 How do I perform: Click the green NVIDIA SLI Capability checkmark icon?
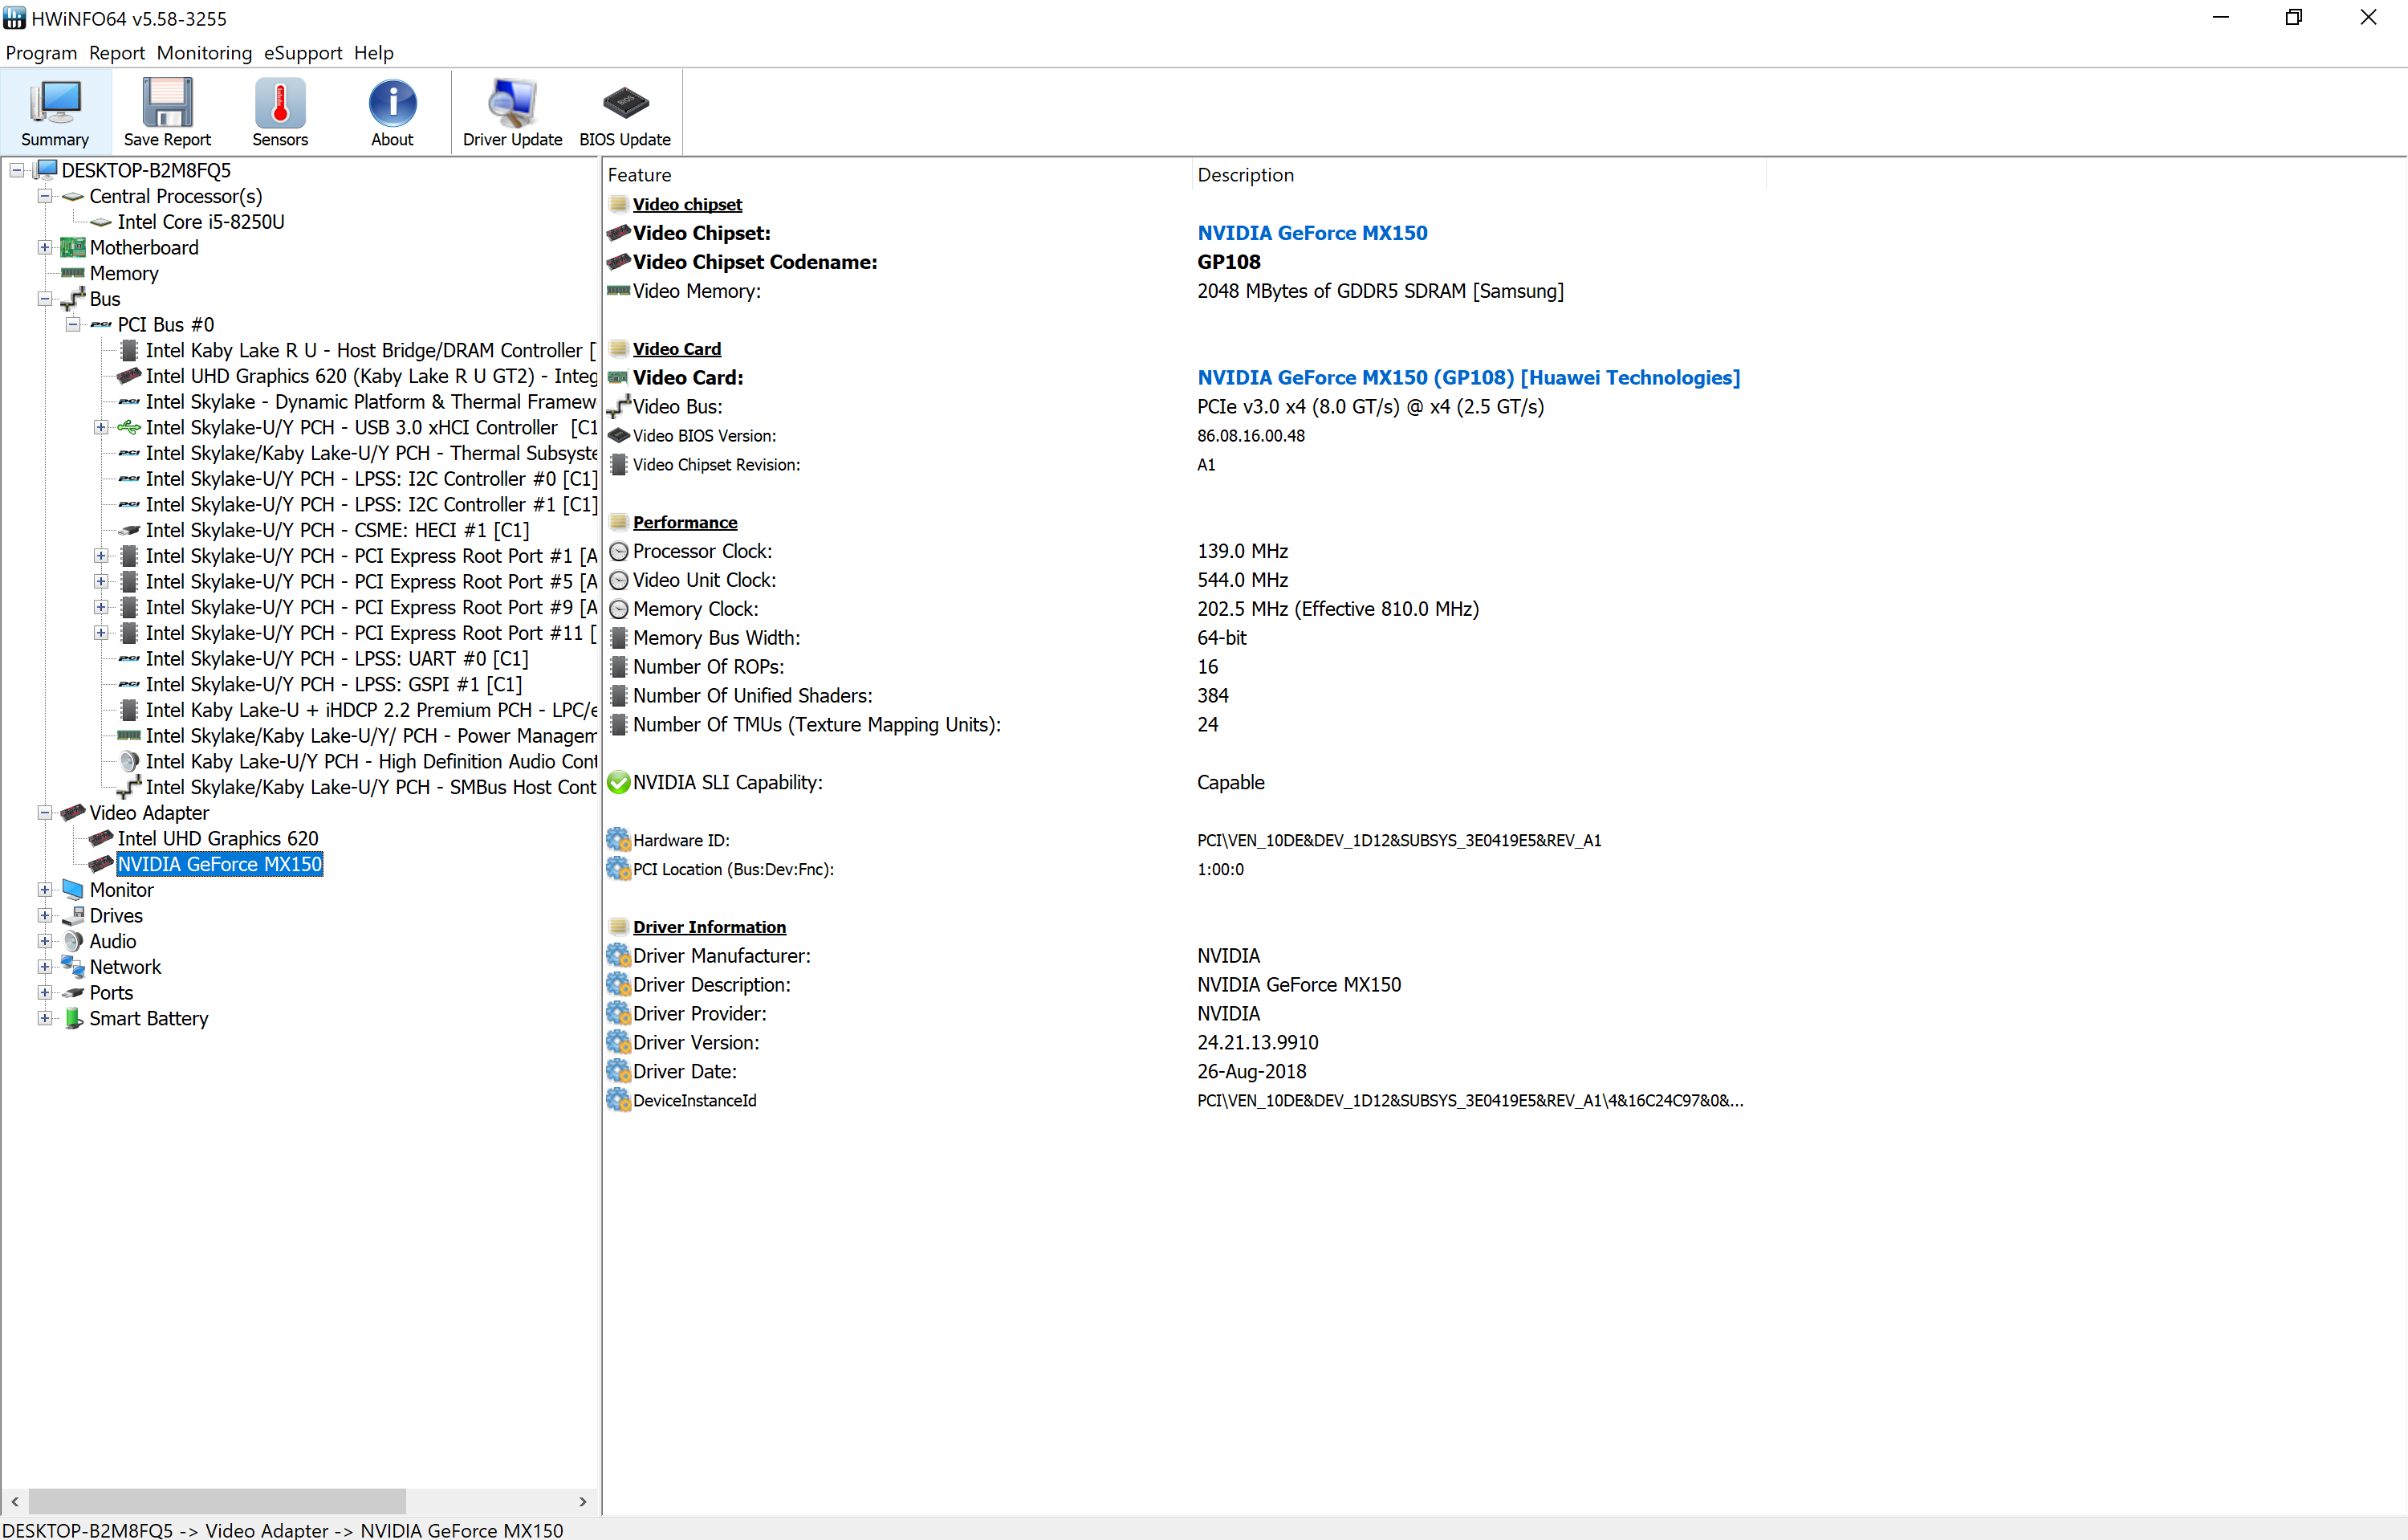coord(619,782)
